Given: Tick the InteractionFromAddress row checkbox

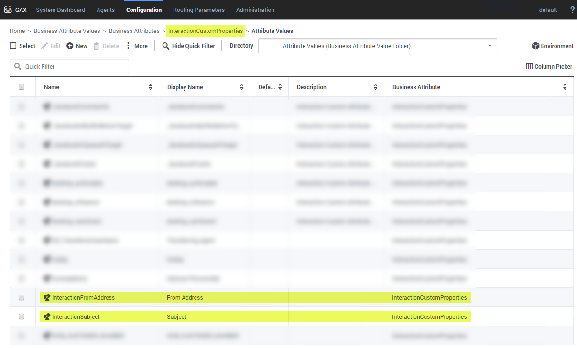Looking at the screenshot, I should [x=22, y=298].
